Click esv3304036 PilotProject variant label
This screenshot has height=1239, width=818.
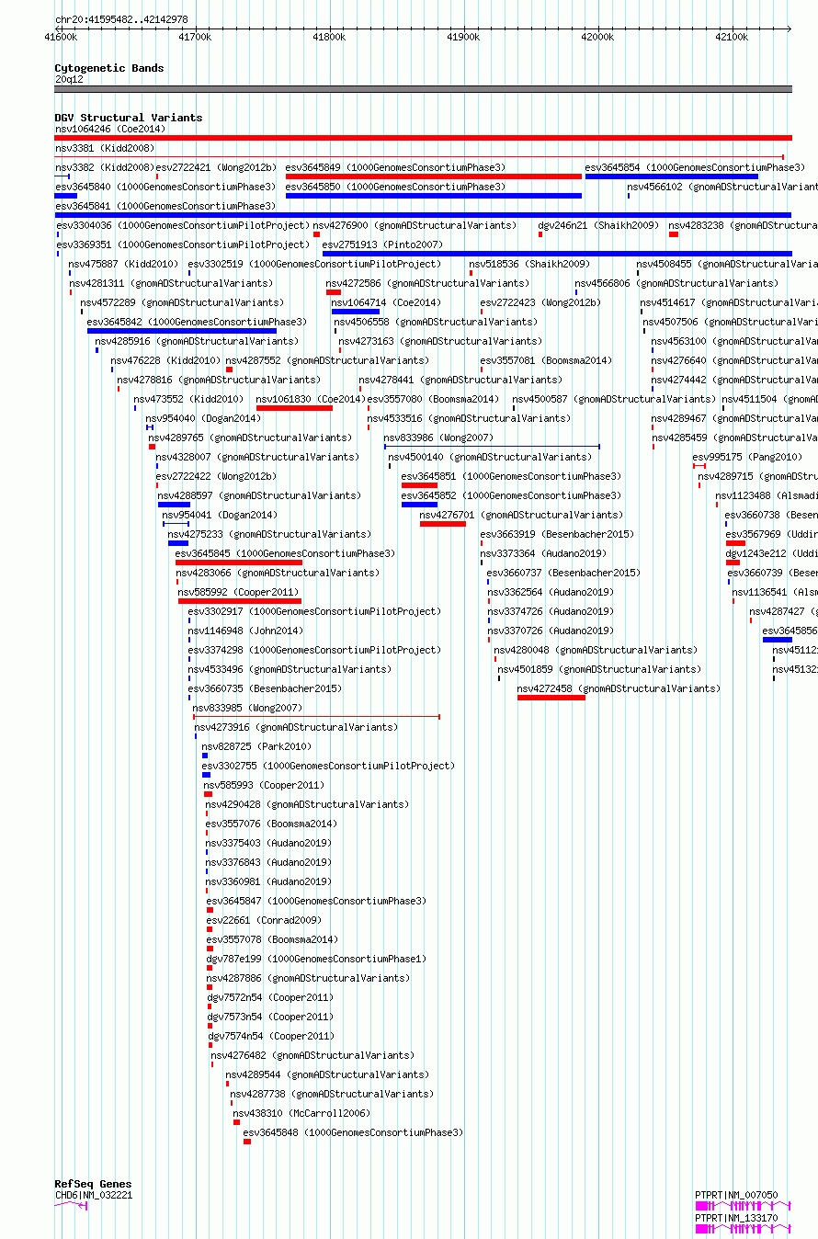183,225
